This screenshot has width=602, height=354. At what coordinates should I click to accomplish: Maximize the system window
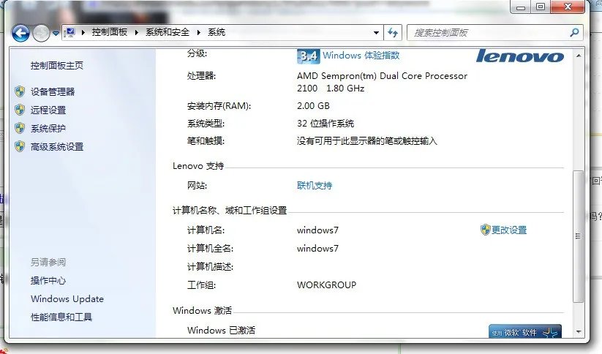pos(541,7)
